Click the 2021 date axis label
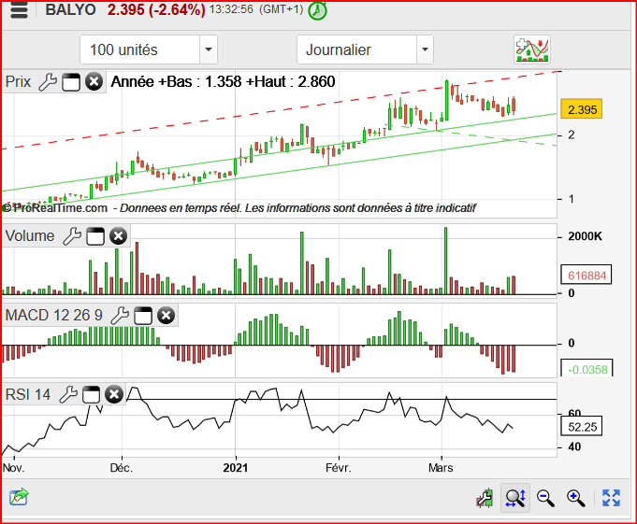 click(x=235, y=468)
